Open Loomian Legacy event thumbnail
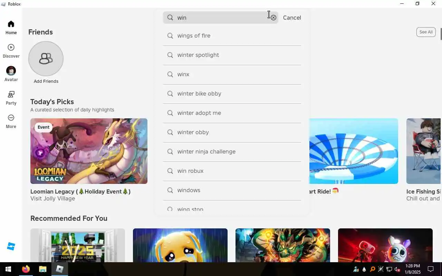This screenshot has height=276, width=442. point(89,151)
